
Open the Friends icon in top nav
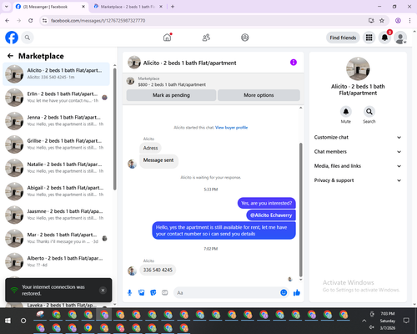tap(206, 38)
